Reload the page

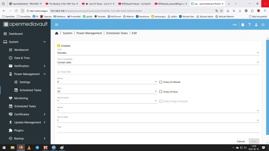[x=16, y=11]
